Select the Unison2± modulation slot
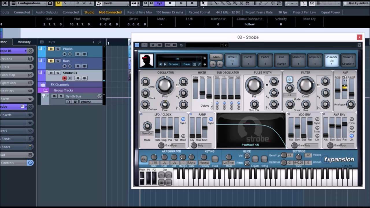 click(331, 60)
